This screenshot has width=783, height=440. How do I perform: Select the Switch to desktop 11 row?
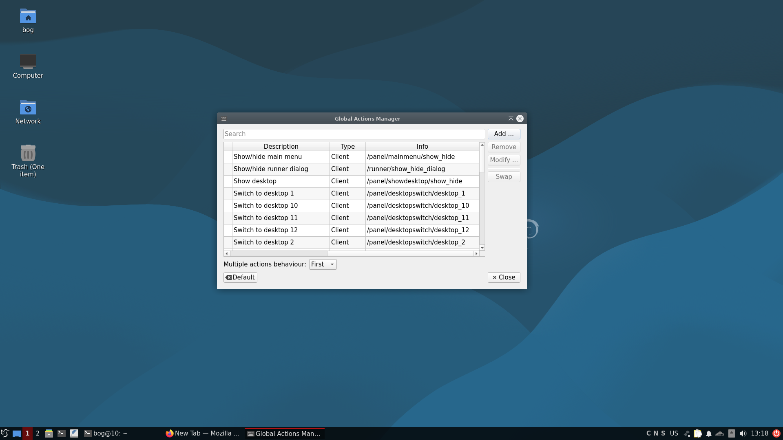(281, 218)
